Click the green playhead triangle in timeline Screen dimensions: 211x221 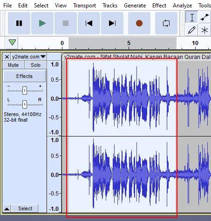point(12,42)
